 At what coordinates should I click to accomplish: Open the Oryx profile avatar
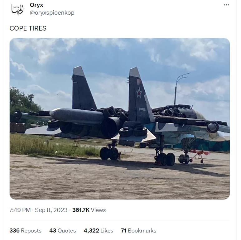[x=17, y=9]
